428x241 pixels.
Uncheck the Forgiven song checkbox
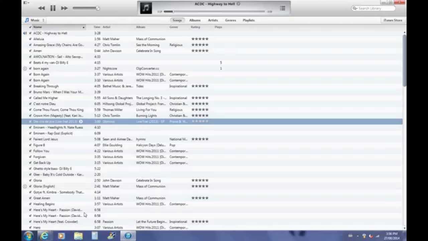30,157
